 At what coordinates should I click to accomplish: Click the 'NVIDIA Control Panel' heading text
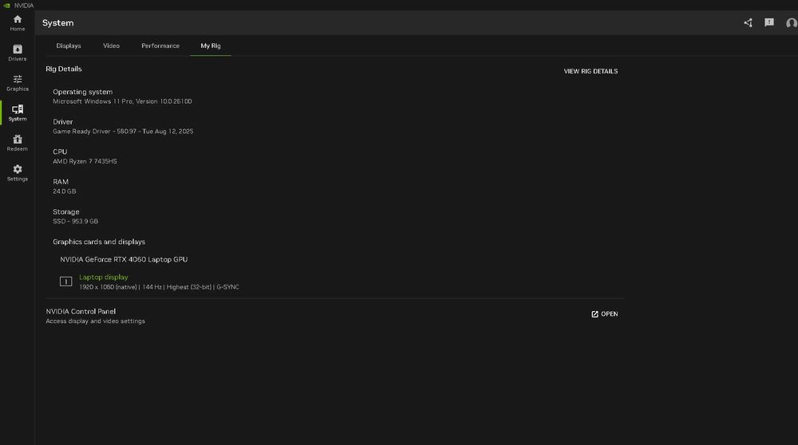point(81,311)
